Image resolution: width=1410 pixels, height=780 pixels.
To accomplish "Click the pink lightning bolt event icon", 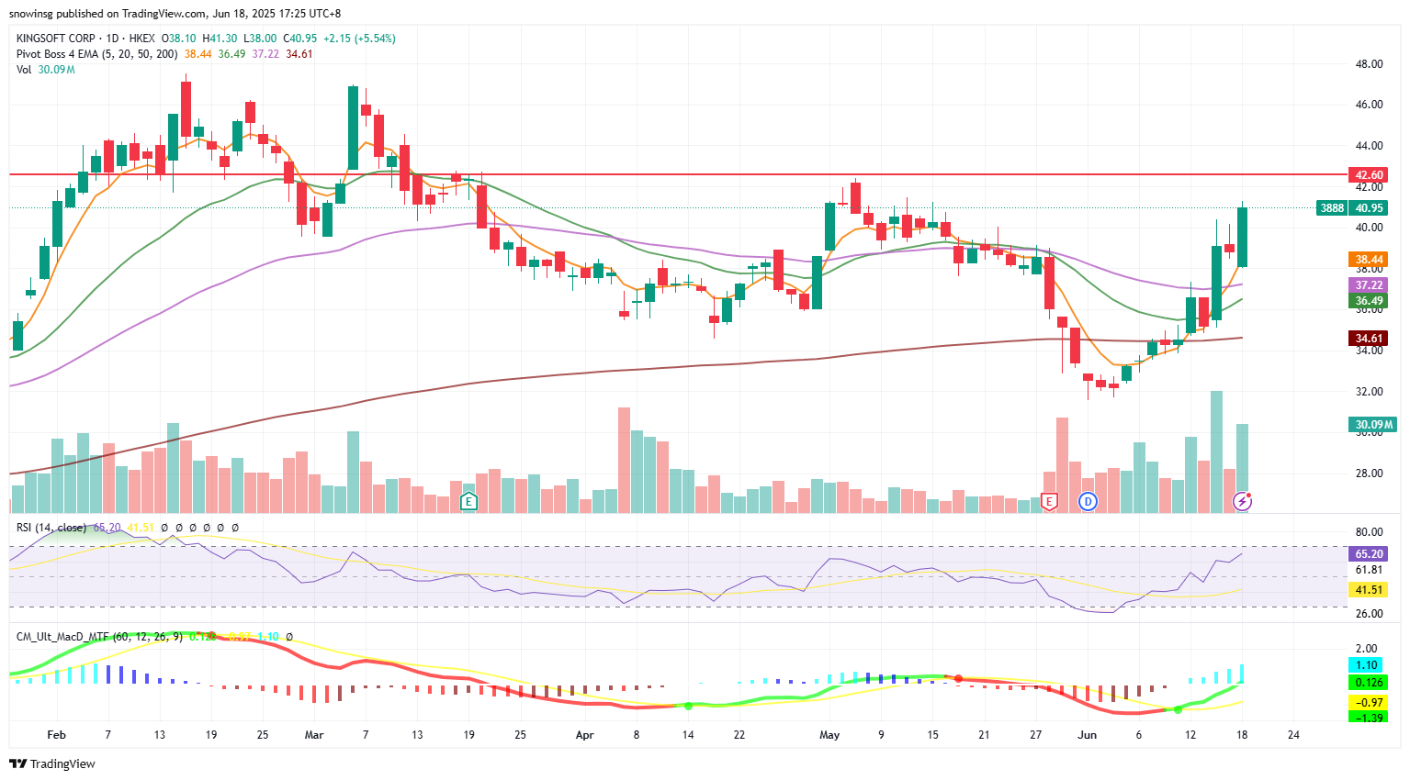I will [x=1242, y=501].
